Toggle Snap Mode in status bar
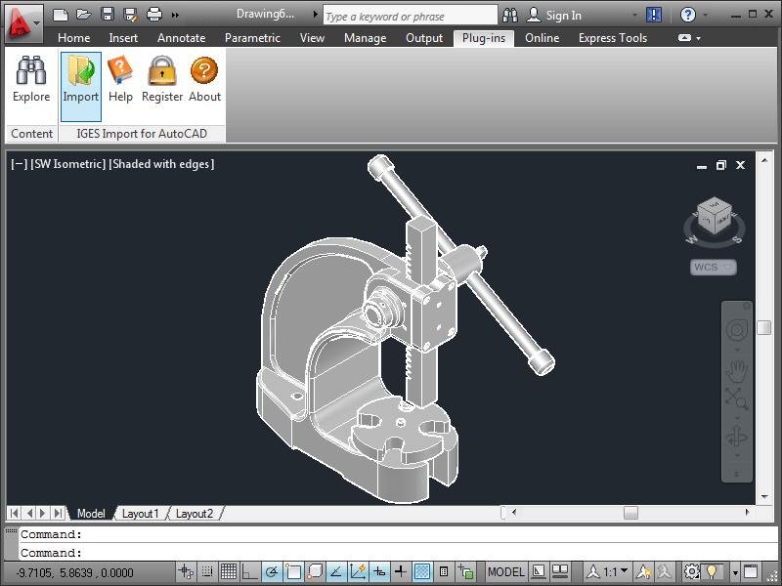The height and width of the screenshot is (586, 782). click(207, 571)
